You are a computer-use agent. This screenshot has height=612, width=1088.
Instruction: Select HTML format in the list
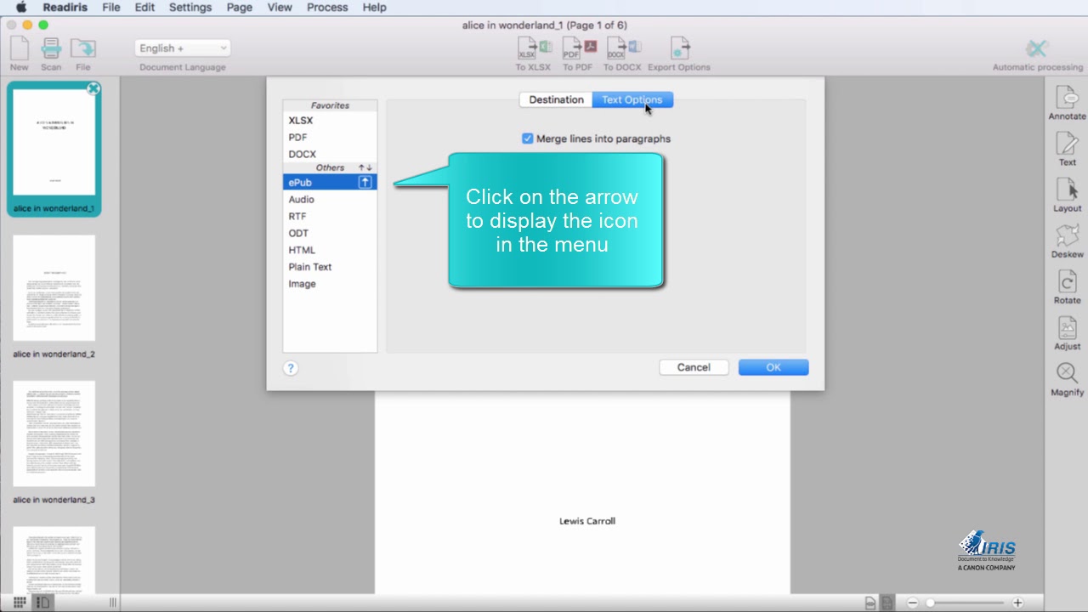click(x=330, y=250)
